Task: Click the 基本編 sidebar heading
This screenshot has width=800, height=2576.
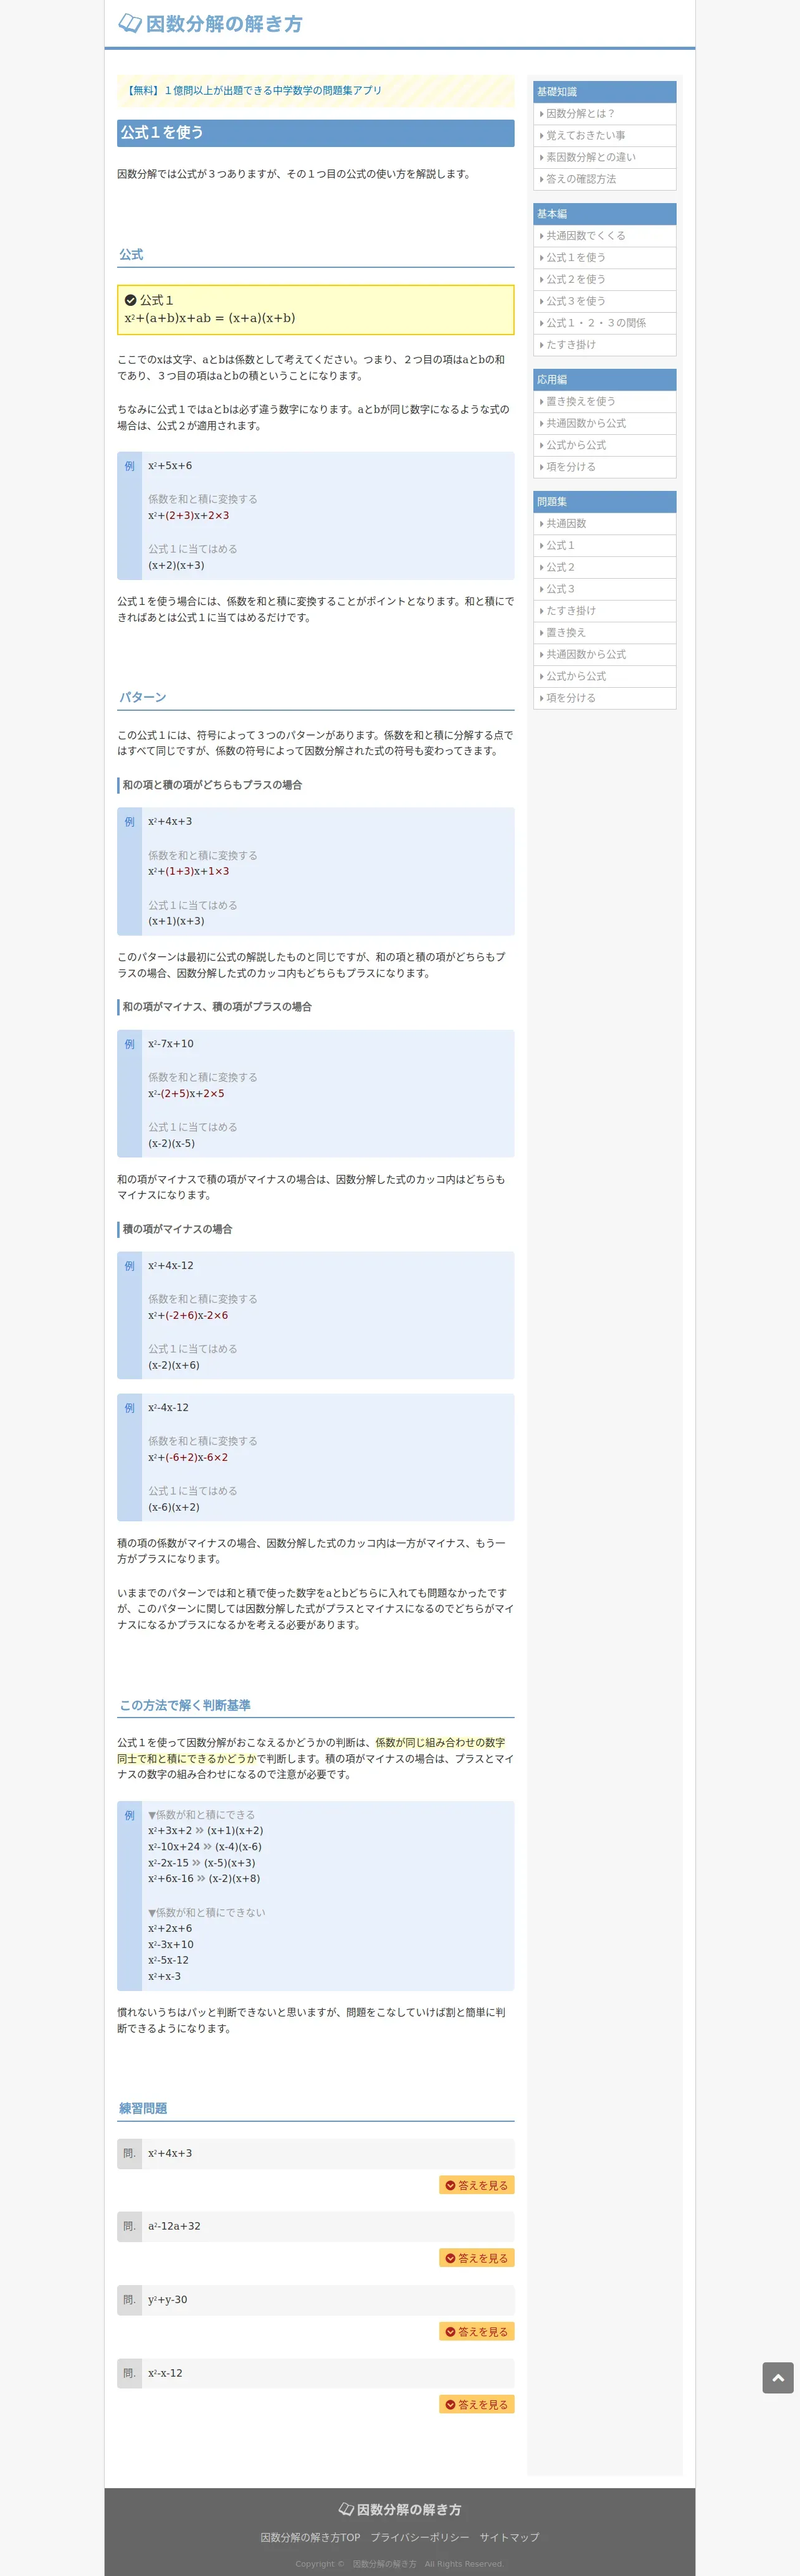Action: [604, 214]
